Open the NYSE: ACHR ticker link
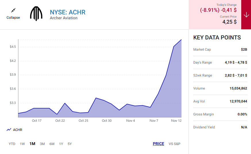This screenshot has height=154, width=251. pyautogui.click(x=67, y=12)
